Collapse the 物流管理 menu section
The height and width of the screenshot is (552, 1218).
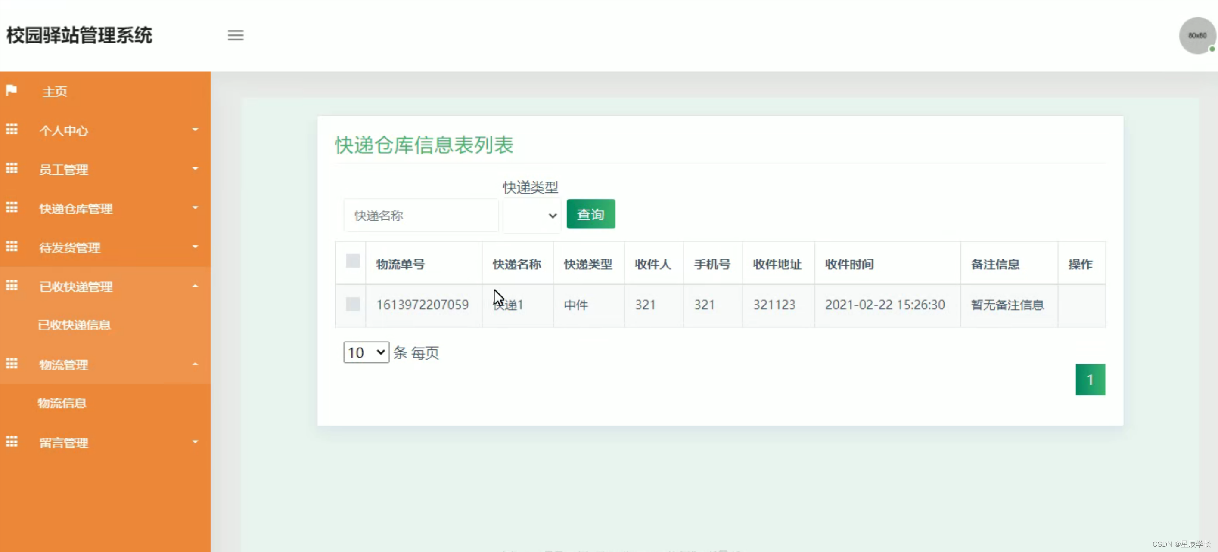(x=195, y=364)
